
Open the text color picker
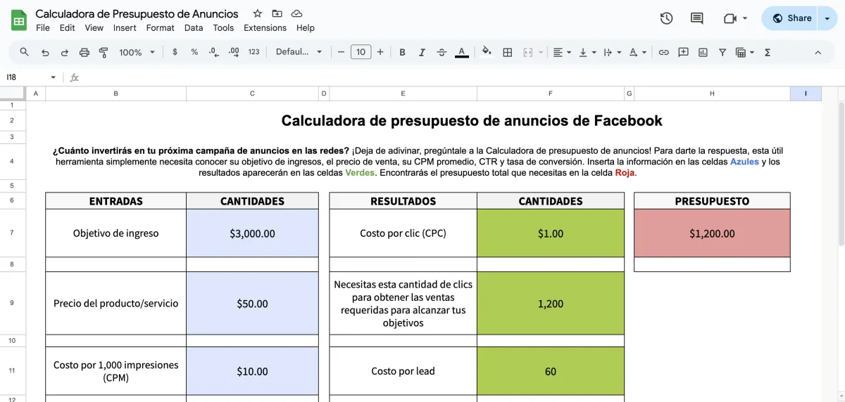coord(461,52)
